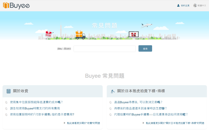
Task: Click the computer monitor illustration in banner
Action: click(133, 35)
